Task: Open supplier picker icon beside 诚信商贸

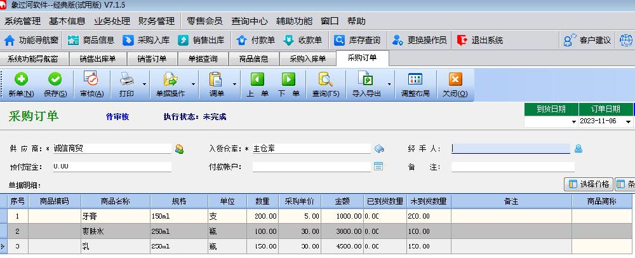Action: point(179,149)
